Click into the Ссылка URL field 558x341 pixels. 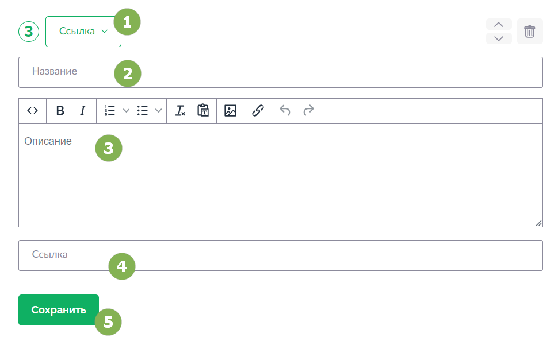pos(280,255)
